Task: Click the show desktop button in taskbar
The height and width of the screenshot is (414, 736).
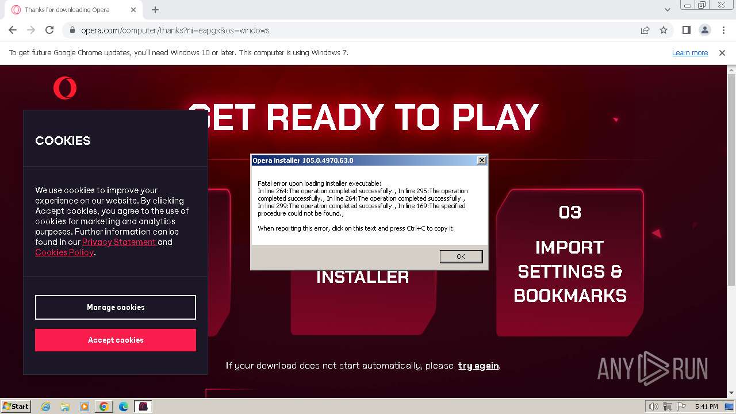Action: (x=730, y=407)
